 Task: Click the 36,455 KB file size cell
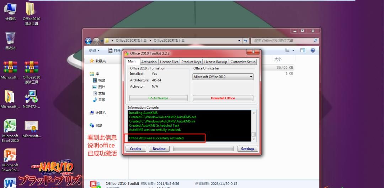(x=285, y=67)
